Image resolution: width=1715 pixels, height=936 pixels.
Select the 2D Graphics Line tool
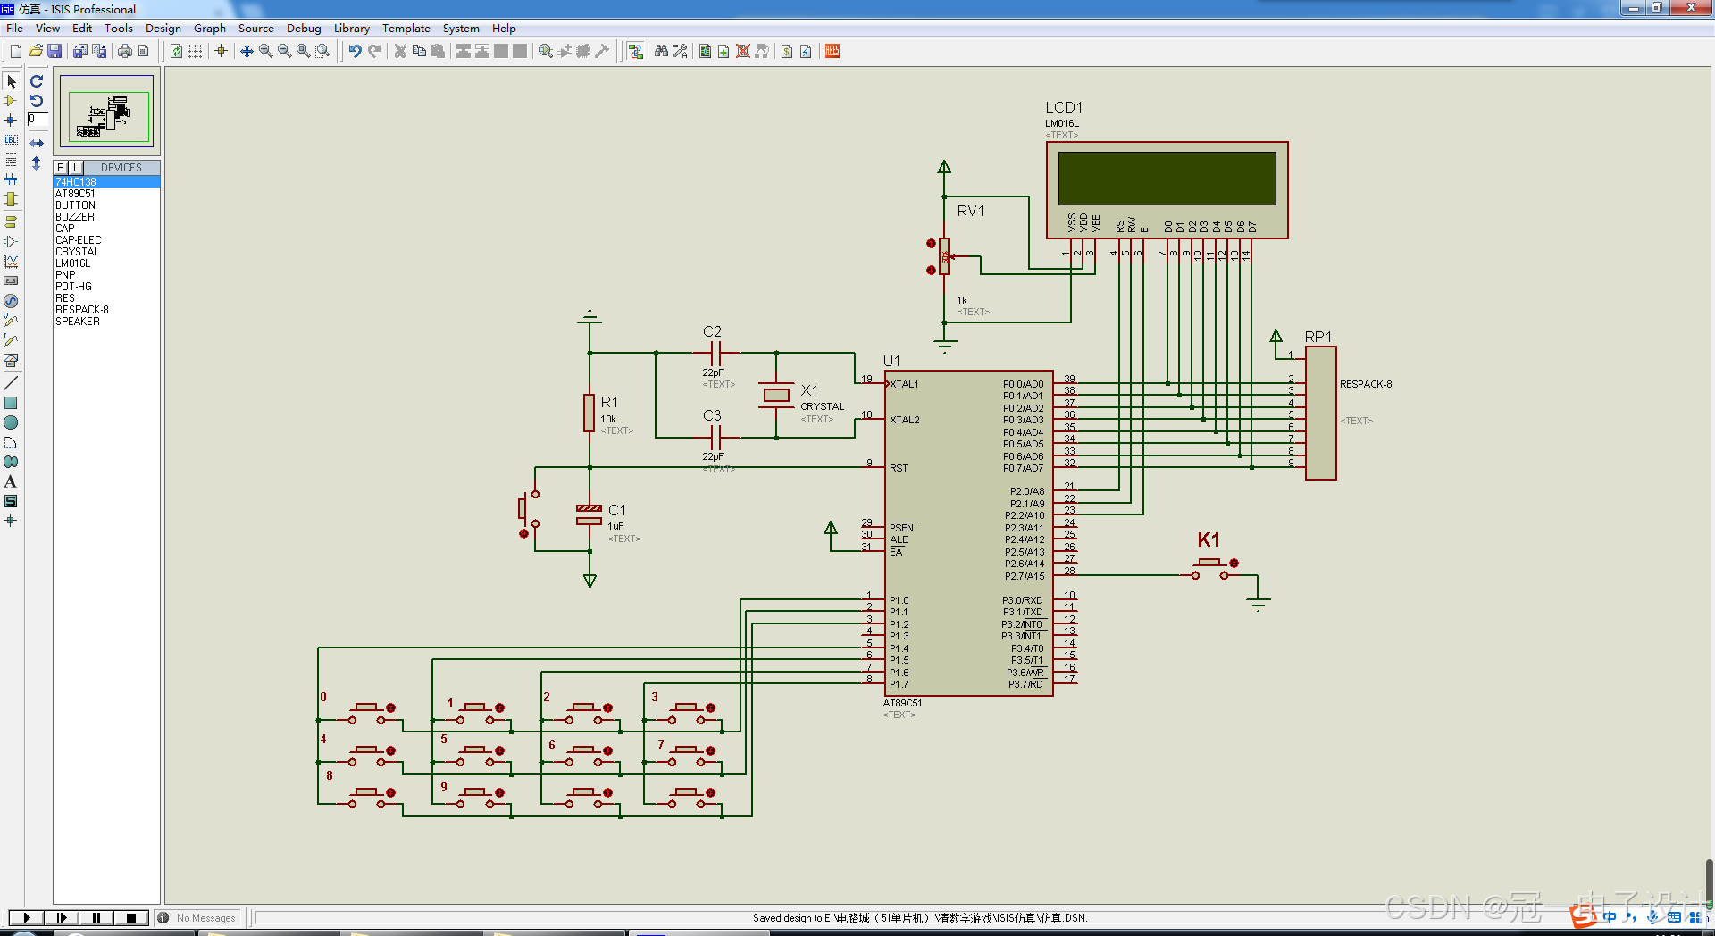pos(11,383)
